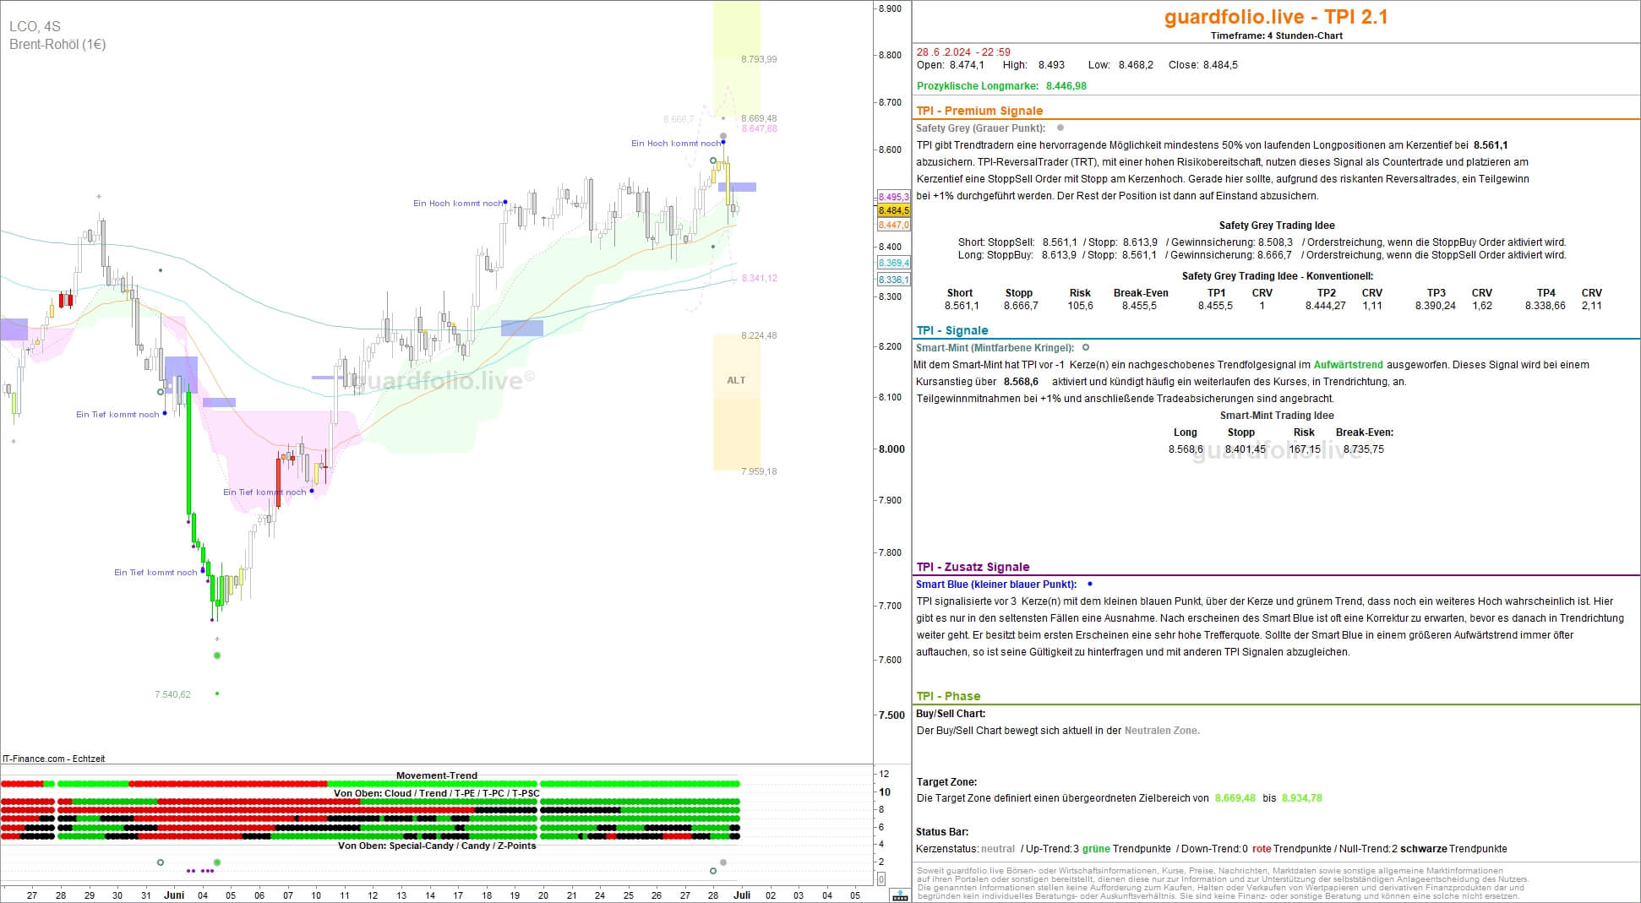This screenshot has width=1641, height=903.
Task: Click the Risk value 105,6
Action: click(1081, 306)
